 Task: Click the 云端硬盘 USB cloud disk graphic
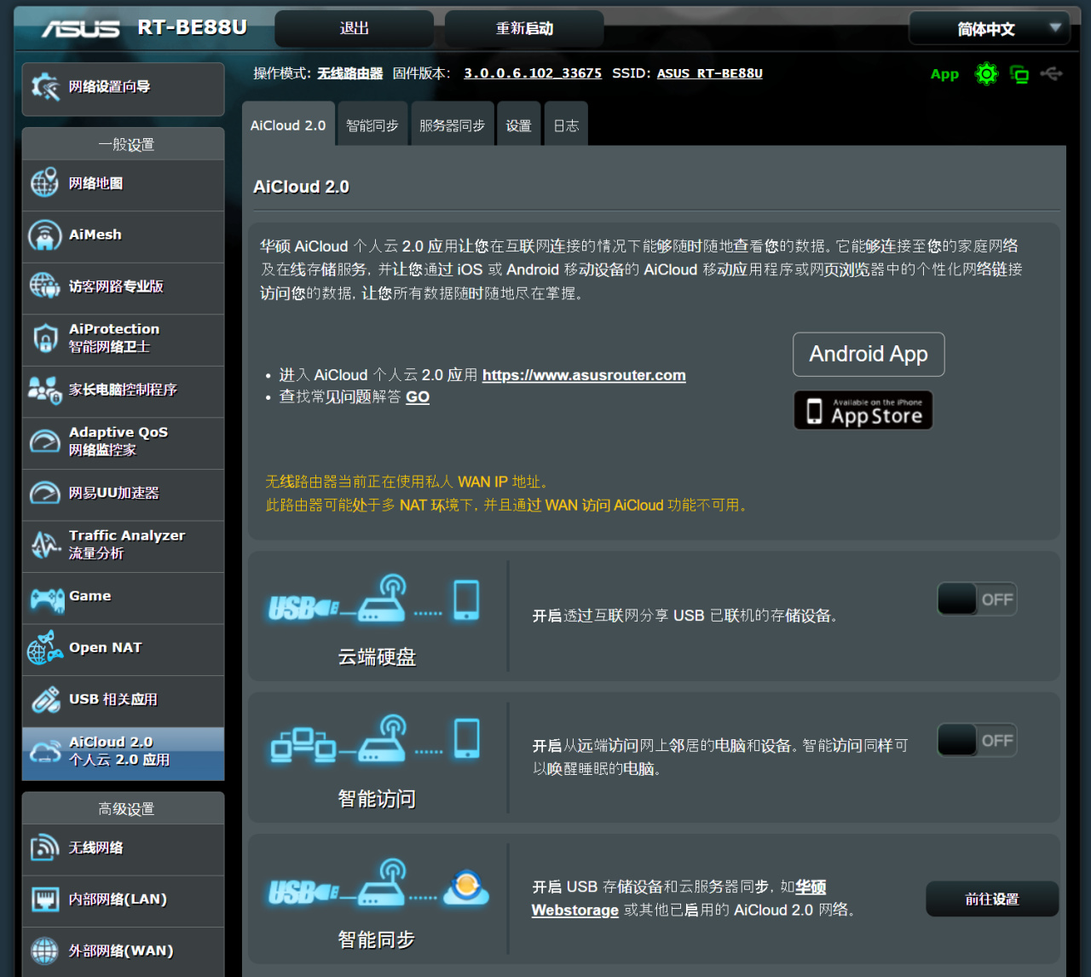tap(375, 600)
